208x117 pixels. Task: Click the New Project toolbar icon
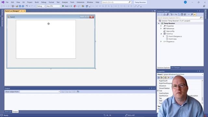coord(13,6)
